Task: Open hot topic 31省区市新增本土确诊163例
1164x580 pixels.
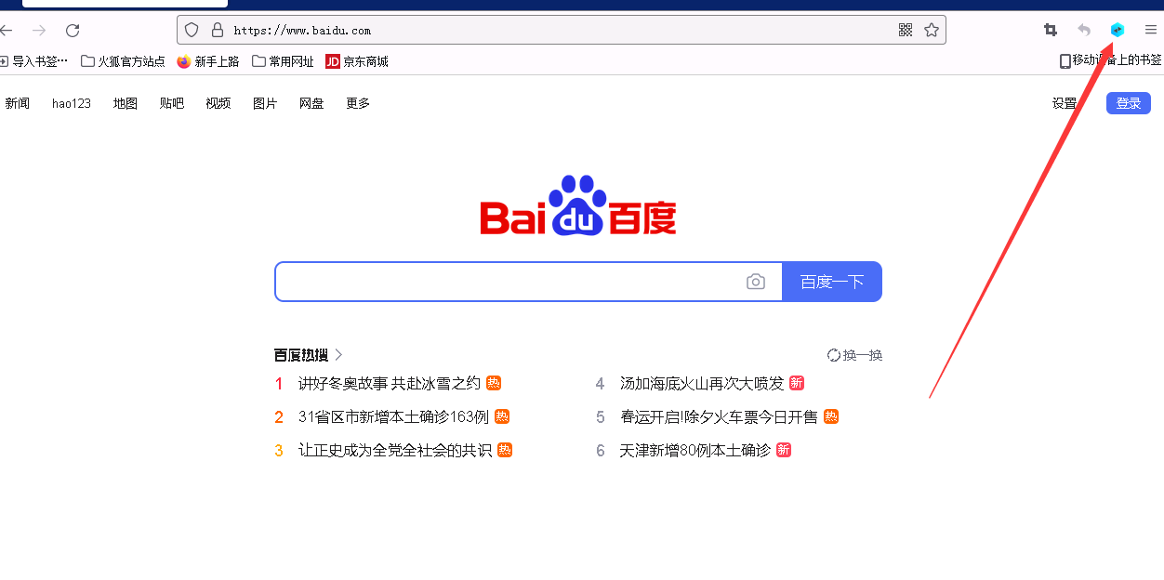Action: (393, 416)
